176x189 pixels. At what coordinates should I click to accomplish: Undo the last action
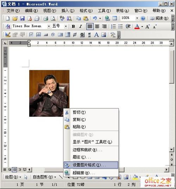tap(95, 18)
